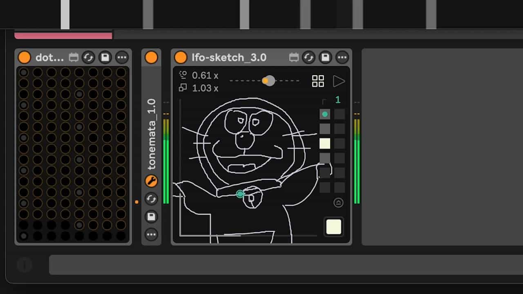This screenshot has width=523, height=294.
Task: Toggle the top-left dot in the dot grid
Action: click(24, 73)
